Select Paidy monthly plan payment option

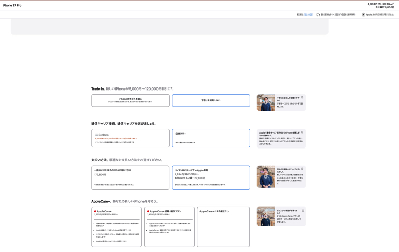[x=211, y=177]
